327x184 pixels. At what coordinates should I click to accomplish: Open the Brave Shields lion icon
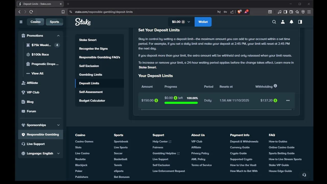[x=239, y=12]
